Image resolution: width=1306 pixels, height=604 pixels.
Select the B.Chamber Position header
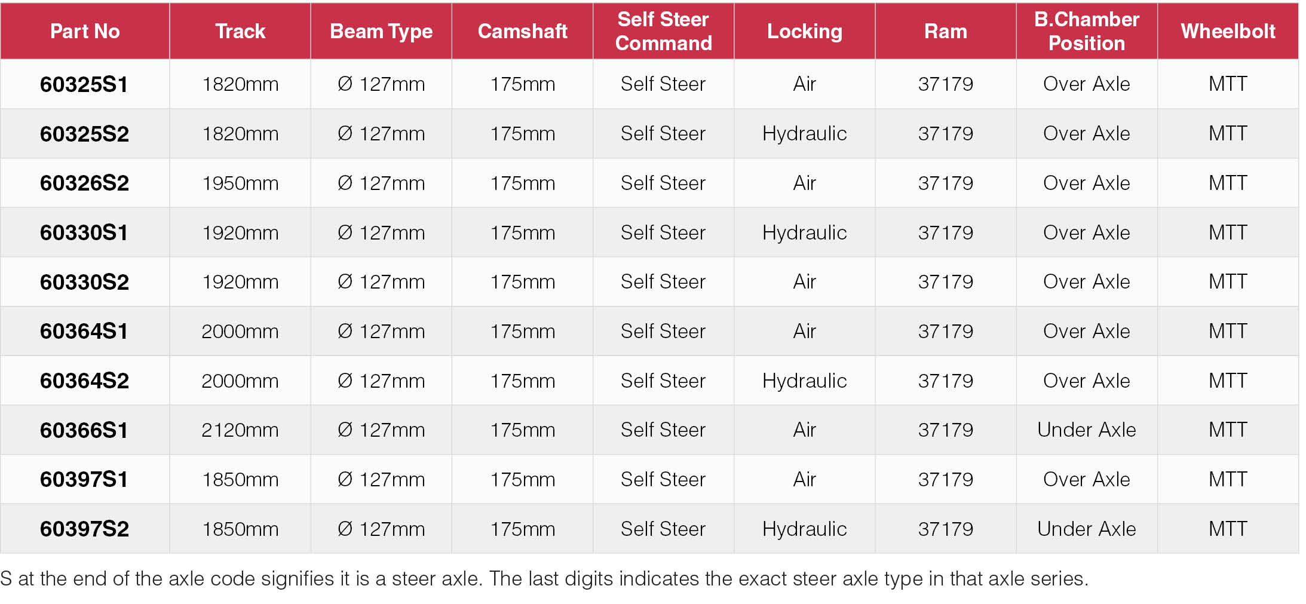pyautogui.click(x=1086, y=31)
